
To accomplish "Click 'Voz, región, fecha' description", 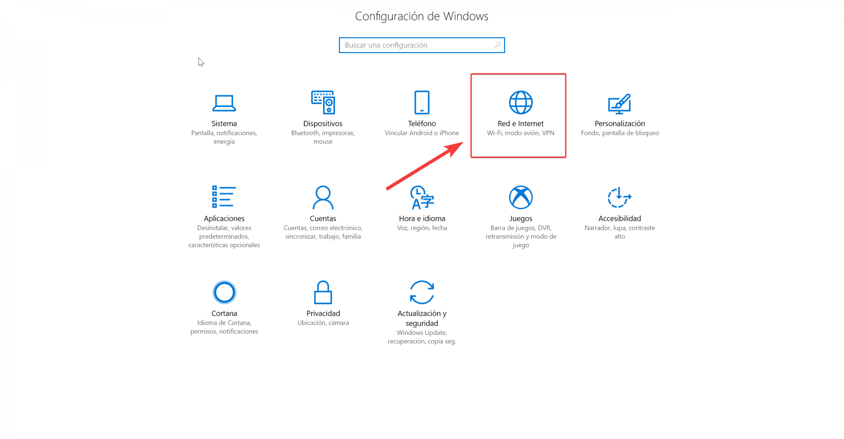I will click(422, 228).
